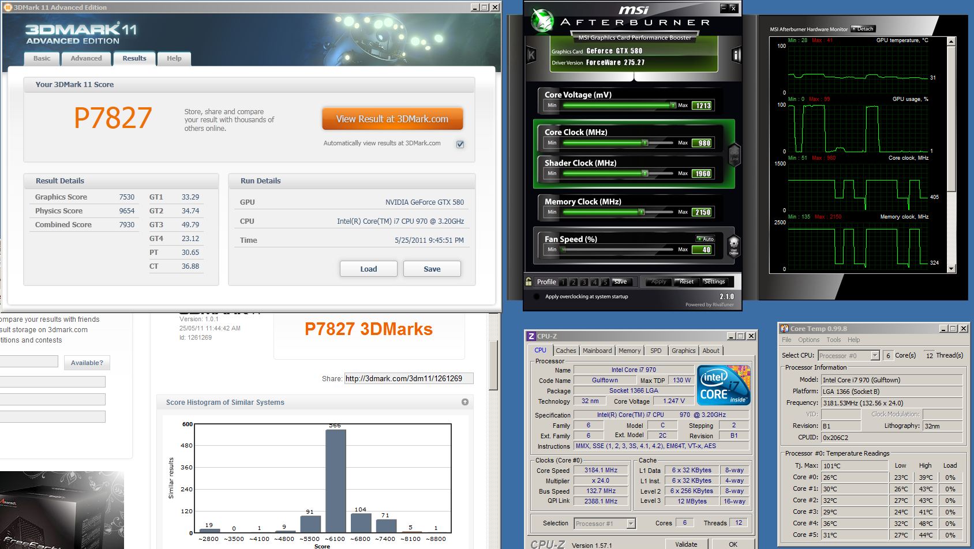
Task: Click the Intel Core i7 inside logo
Action: tap(724, 385)
